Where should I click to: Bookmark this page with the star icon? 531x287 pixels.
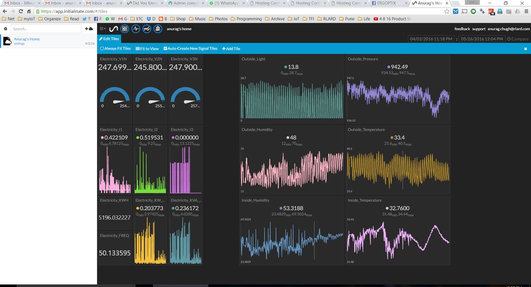(x=447, y=11)
